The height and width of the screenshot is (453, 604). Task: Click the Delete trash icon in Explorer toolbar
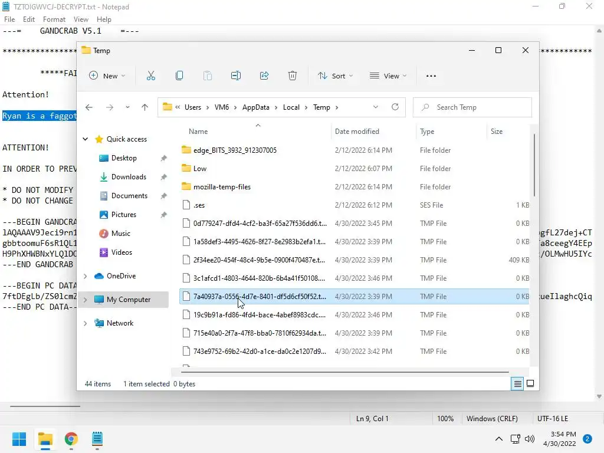(293, 76)
